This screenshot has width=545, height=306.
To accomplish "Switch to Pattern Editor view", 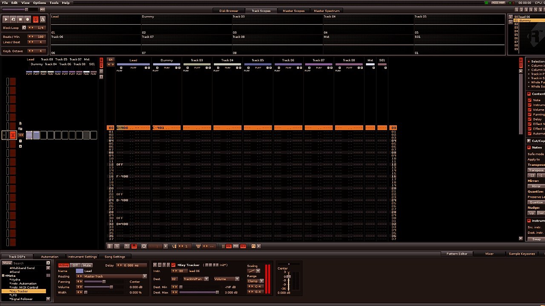I will 457,254.
